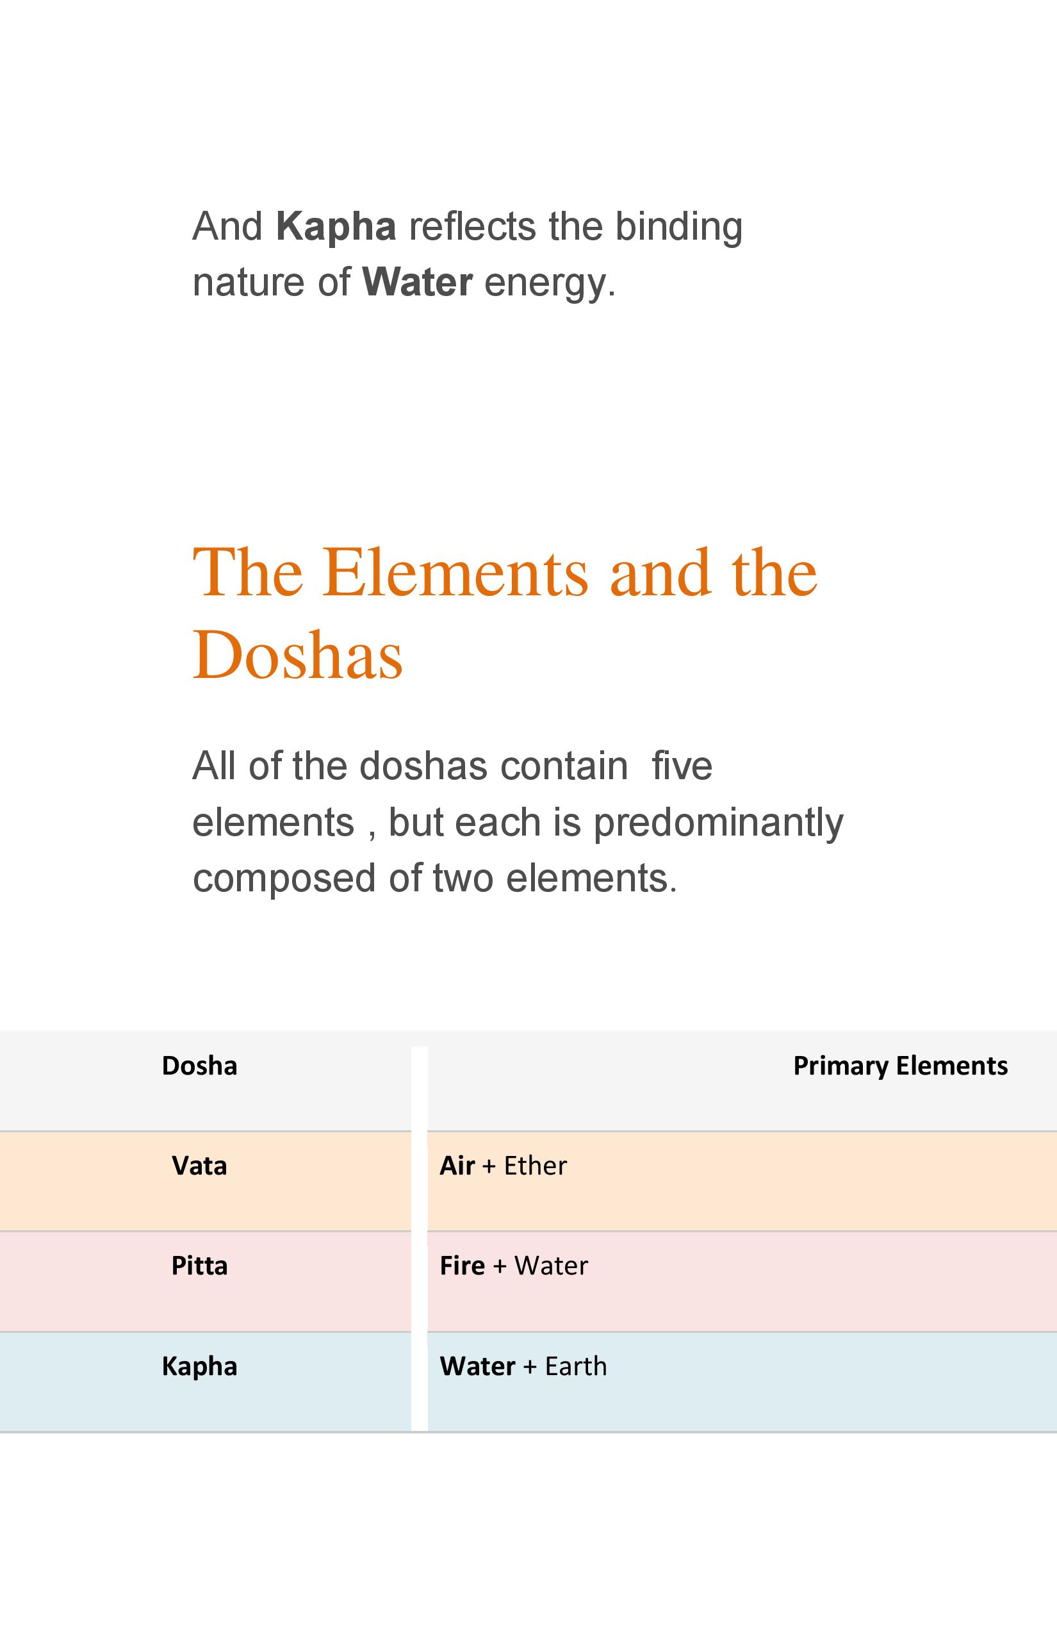Click the word 'Doshas' in the orange heading
Image resolution: width=1057 pixels, height=1634 pixels.
(x=297, y=654)
